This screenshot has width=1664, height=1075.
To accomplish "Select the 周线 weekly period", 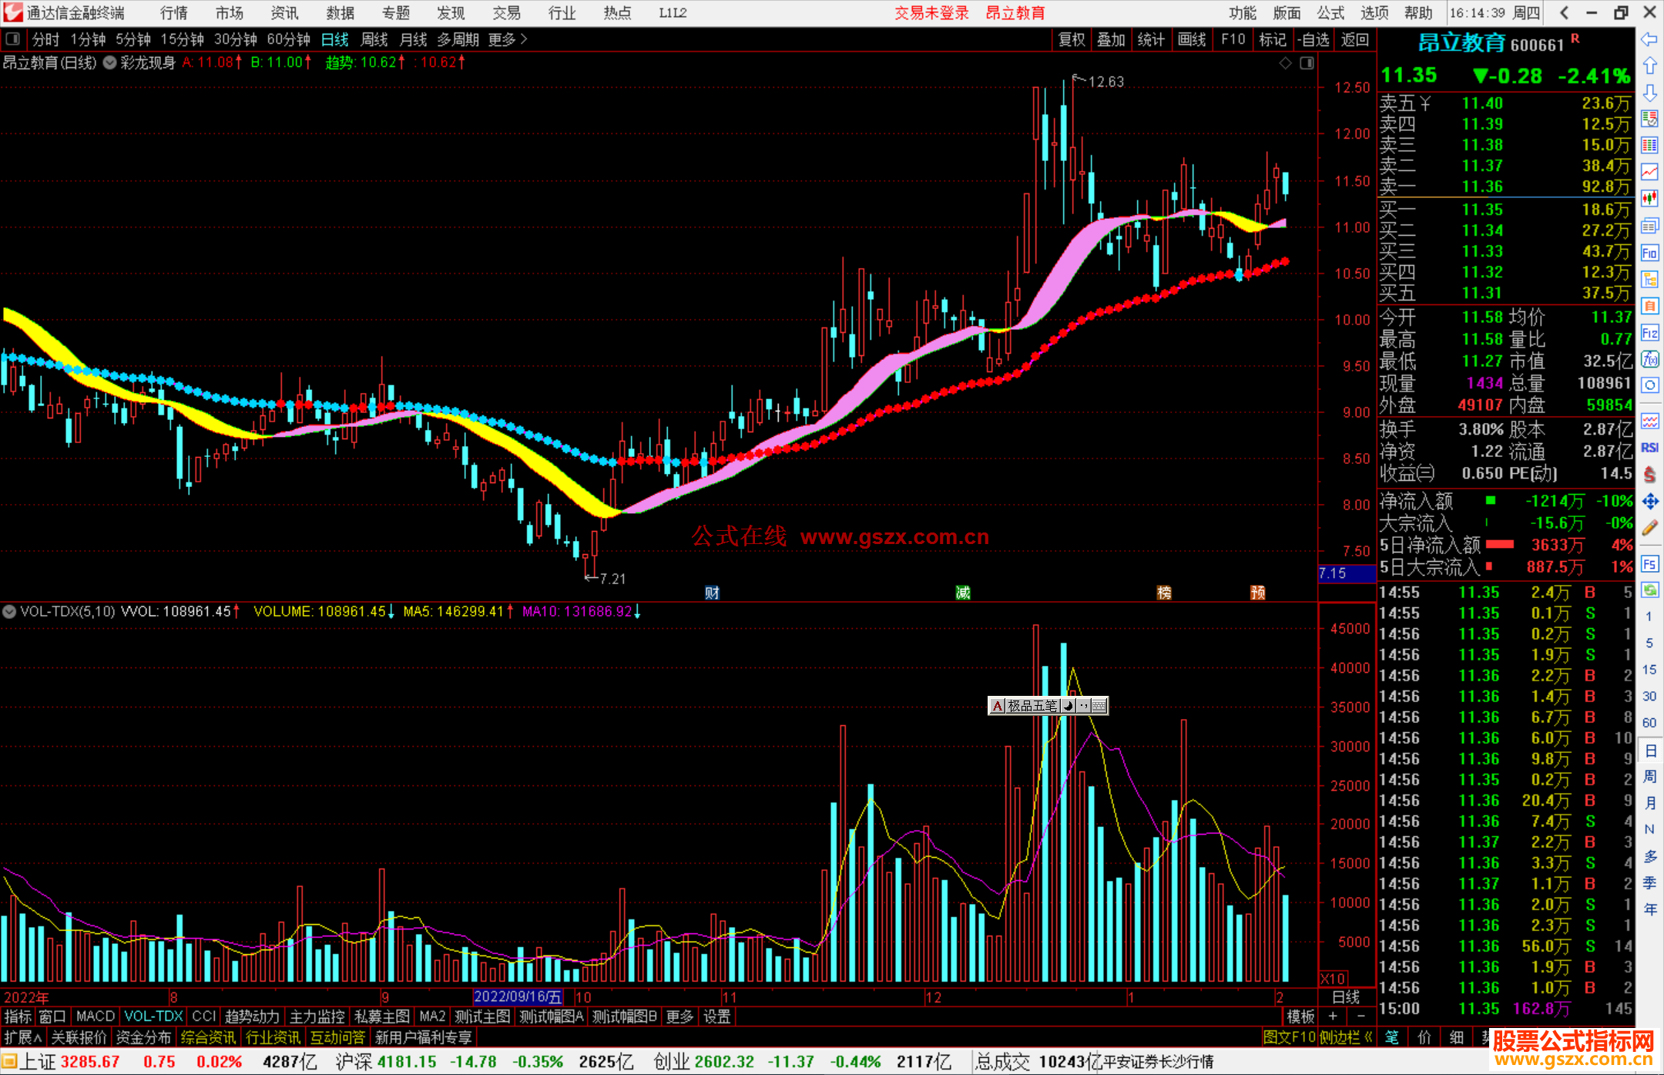I will [374, 39].
